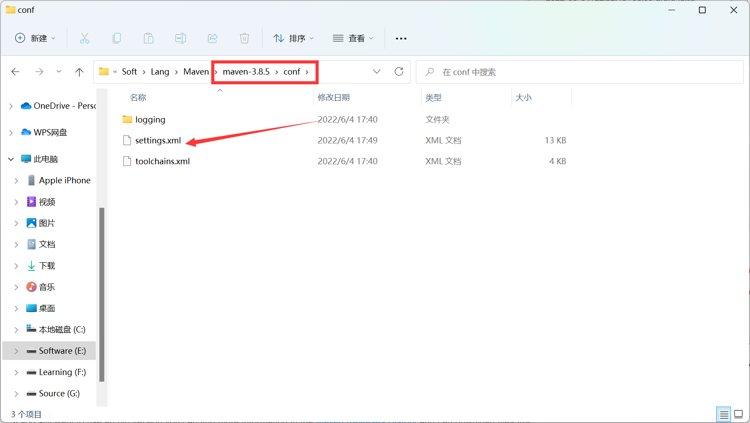This screenshot has height=423, width=750.
Task: Go up one folder level
Action: pyautogui.click(x=79, y=72)
